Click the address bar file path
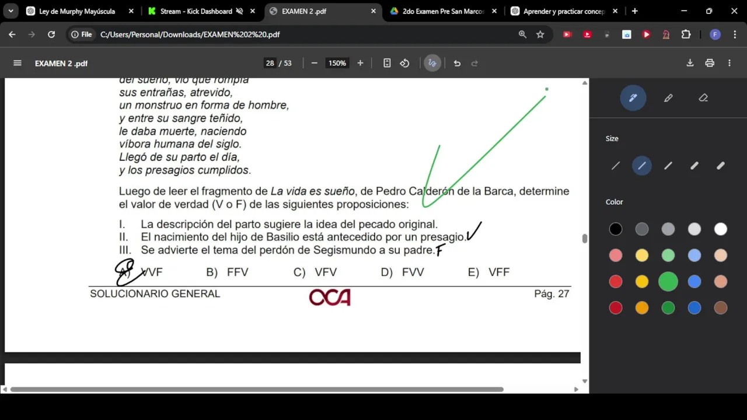747x420 pixels. (x=190, y=34)
